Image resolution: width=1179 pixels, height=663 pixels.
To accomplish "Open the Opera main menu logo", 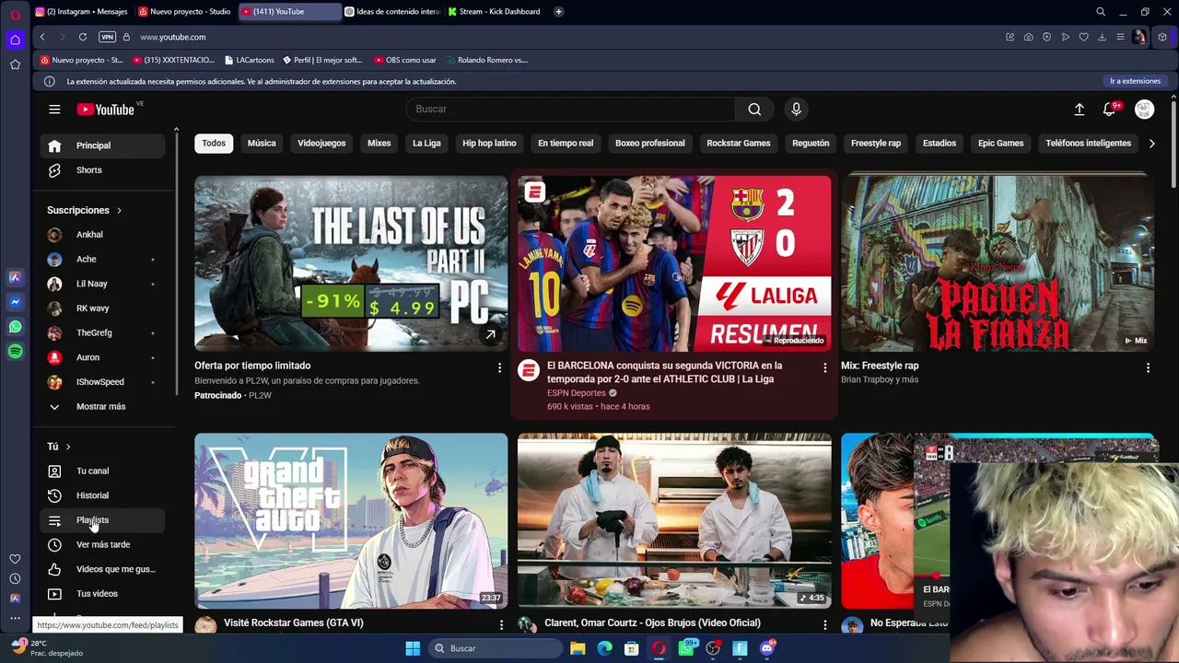I will (x=15, y=15).
